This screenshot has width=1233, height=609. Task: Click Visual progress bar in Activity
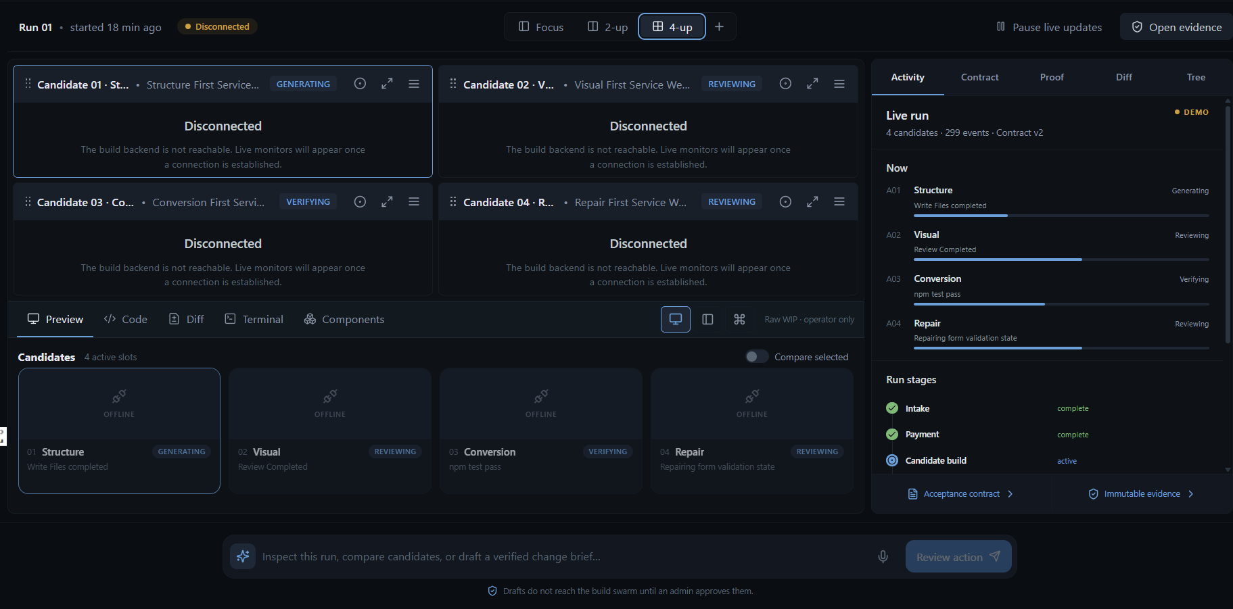click(x=1061, y=260)
